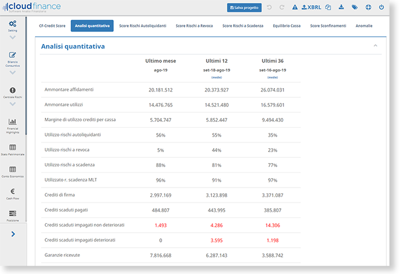401x274 pixels.
Task: Click the sidebar vertical scrollbar
Action: pos(26,76)
